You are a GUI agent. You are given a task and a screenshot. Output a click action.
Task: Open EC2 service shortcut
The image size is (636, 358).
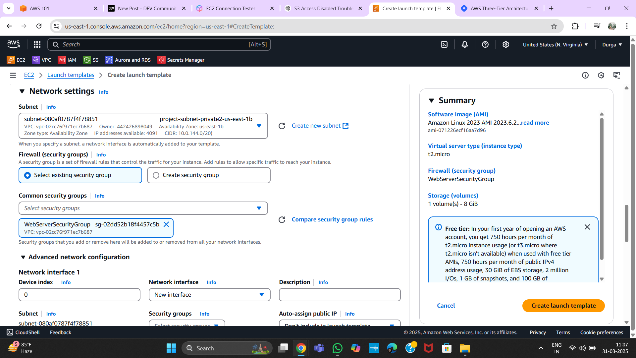16,60
